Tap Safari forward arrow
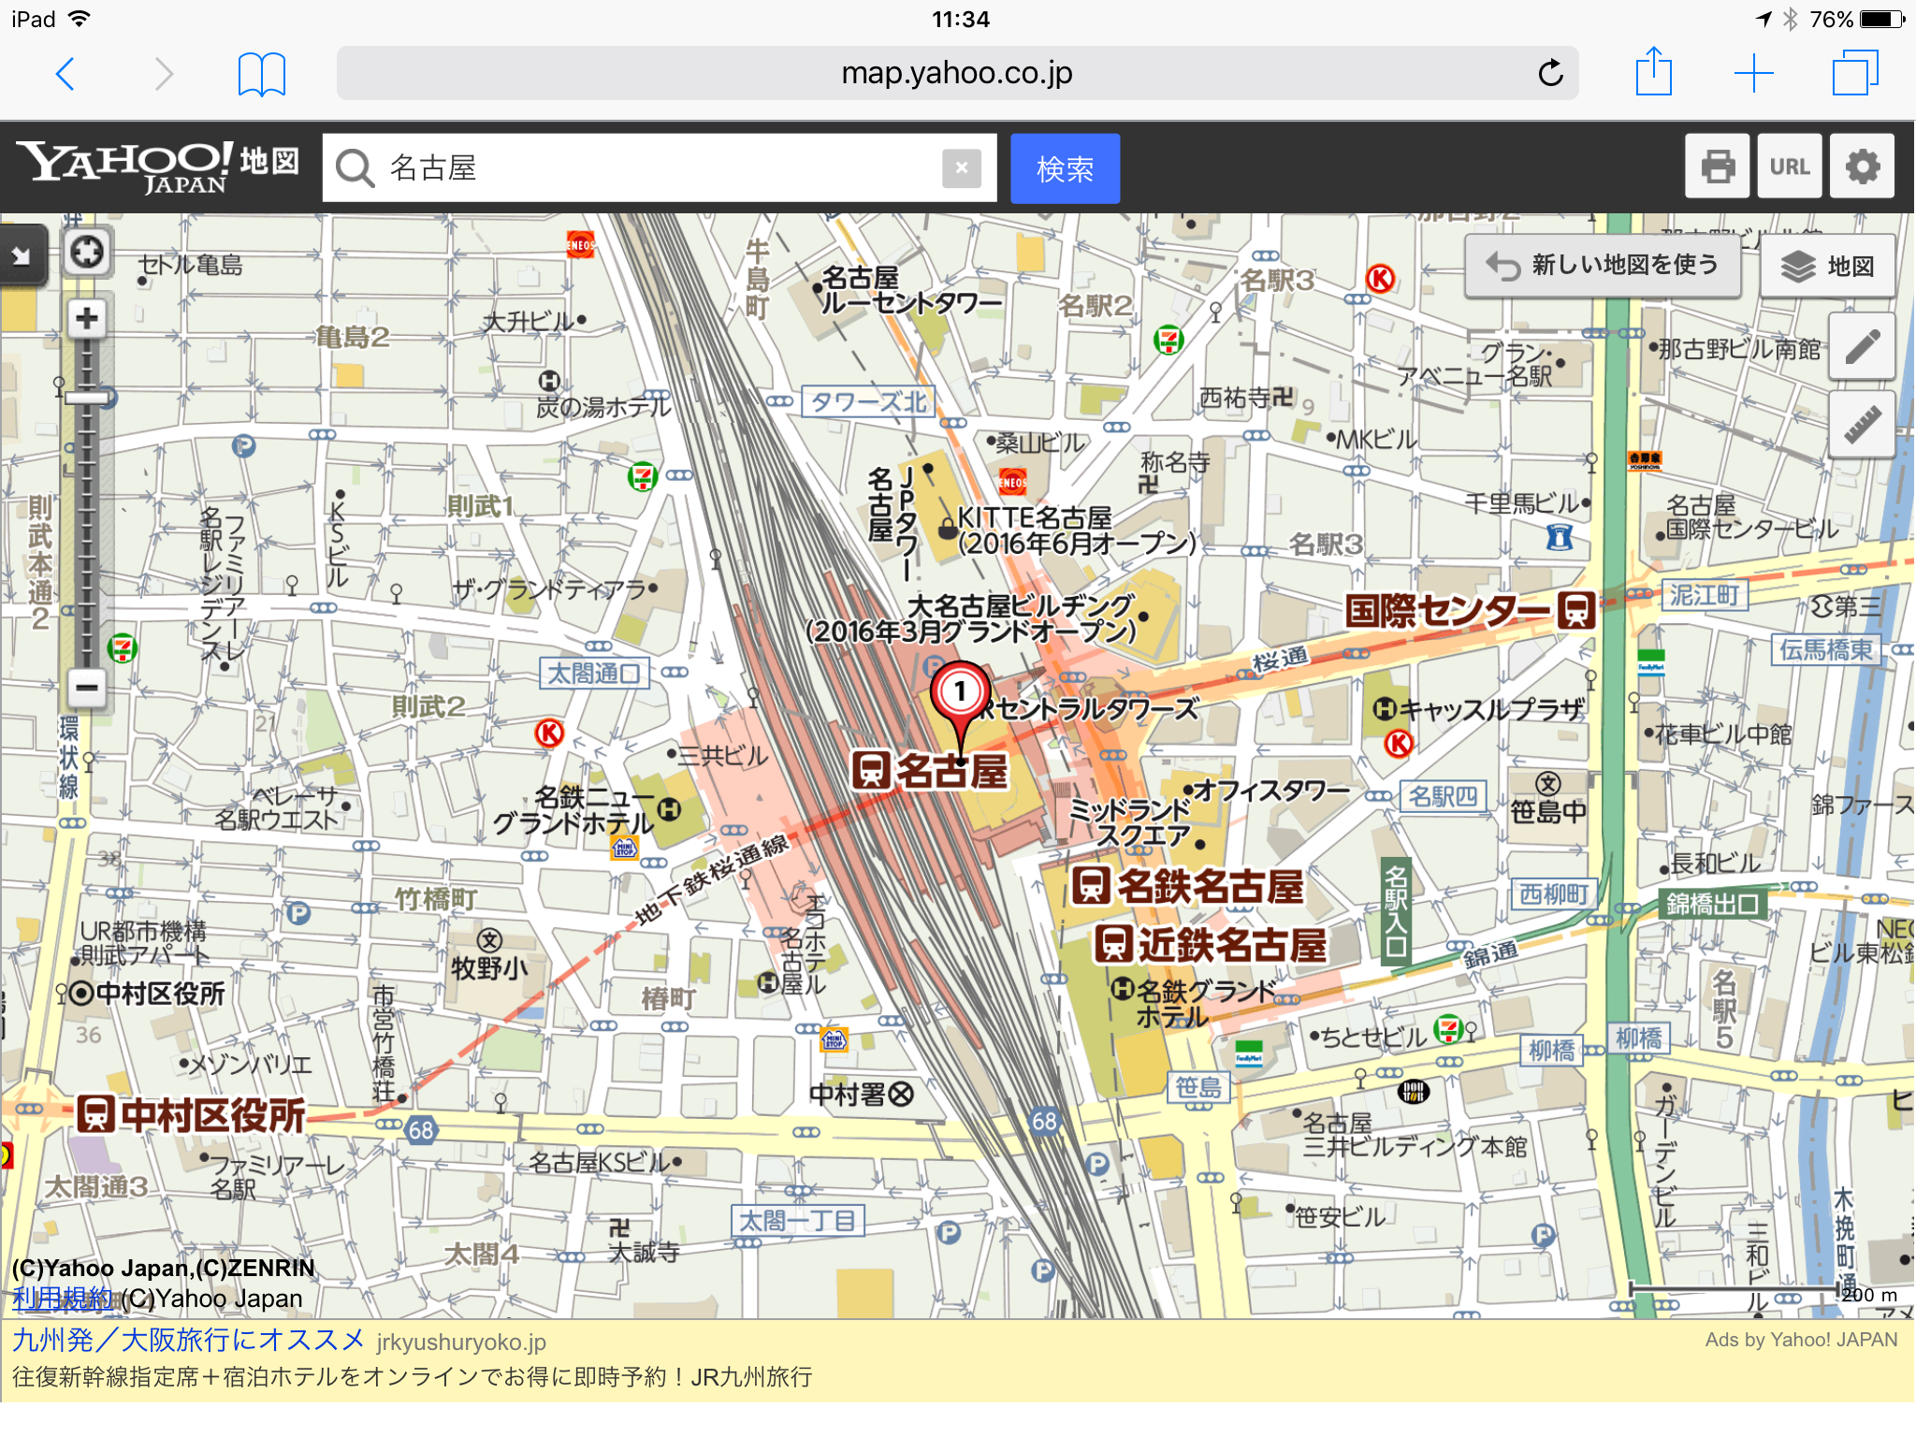 [164, 73]
